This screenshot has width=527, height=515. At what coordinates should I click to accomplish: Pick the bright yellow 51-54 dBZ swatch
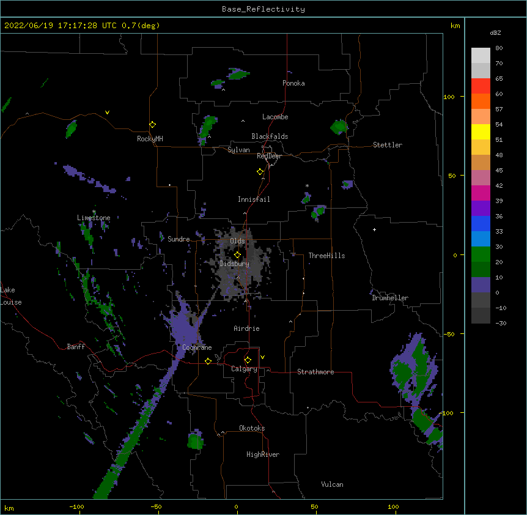tap(481, 132)
